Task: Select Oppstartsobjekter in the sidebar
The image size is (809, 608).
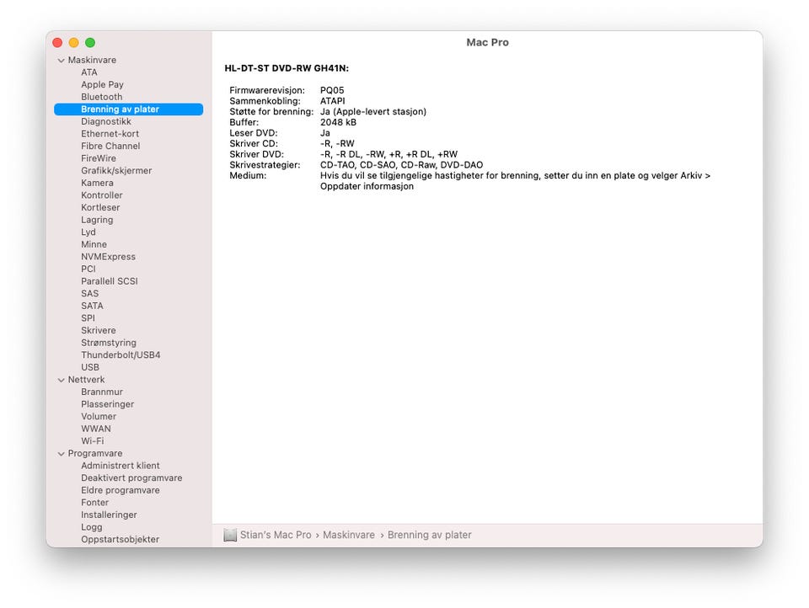Action: 120,540
